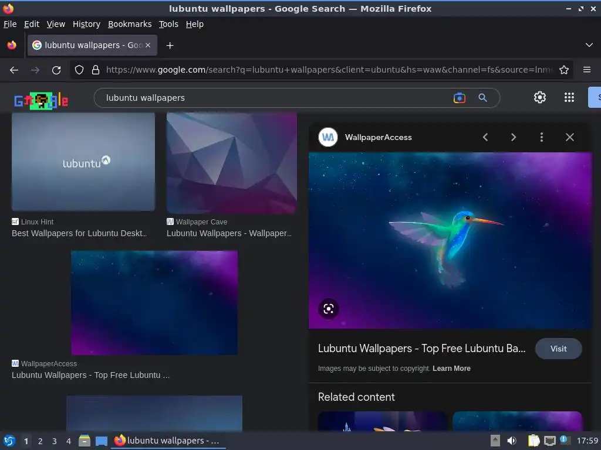Bookmark this page with star icon
Viewport: 601px width, 450px height.
pos(564,70)
